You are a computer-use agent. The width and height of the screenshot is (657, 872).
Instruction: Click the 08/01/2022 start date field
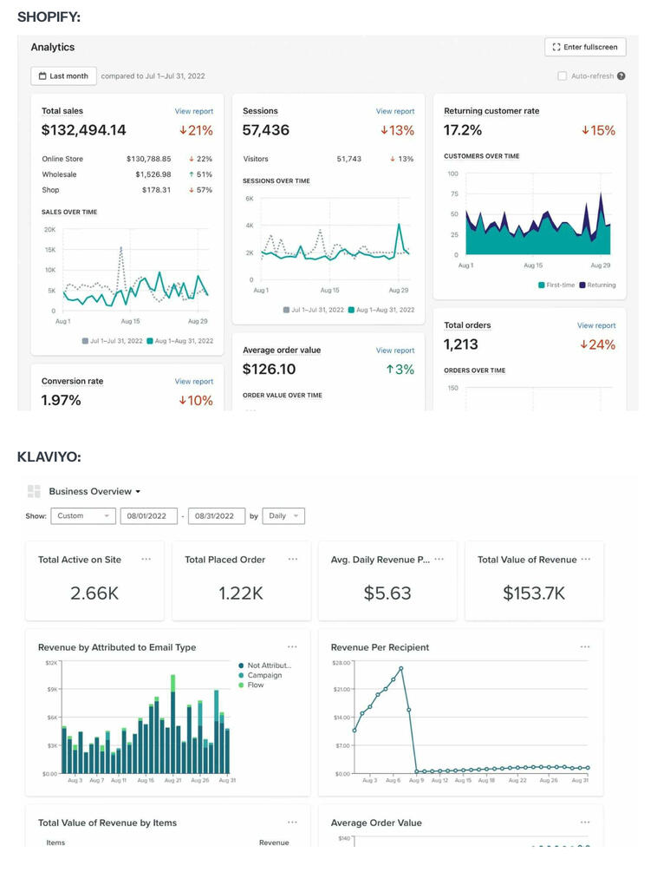149,516
